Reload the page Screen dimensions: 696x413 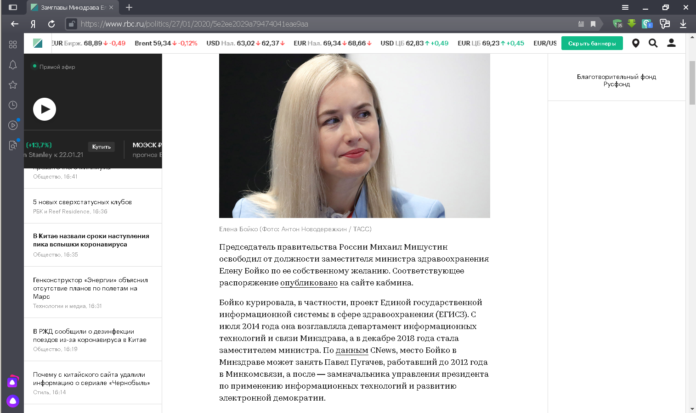pos(51,24)
